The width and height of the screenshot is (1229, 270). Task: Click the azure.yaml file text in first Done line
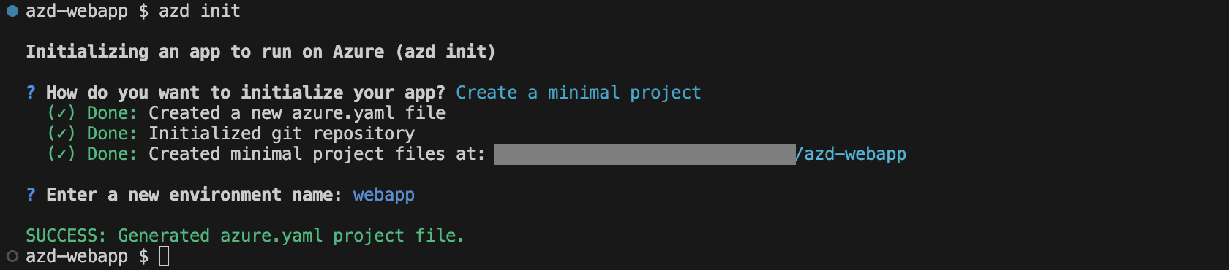(369, 113)
